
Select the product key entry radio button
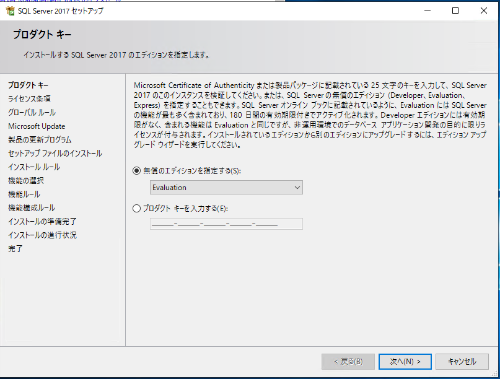(136, 209)
